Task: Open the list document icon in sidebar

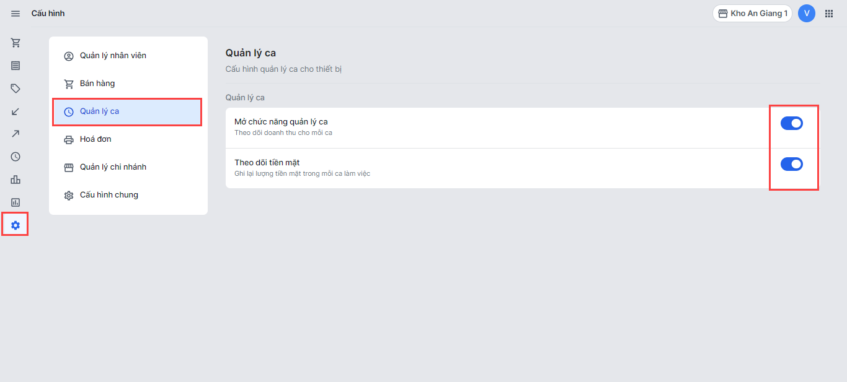Action: click(16, 66)
